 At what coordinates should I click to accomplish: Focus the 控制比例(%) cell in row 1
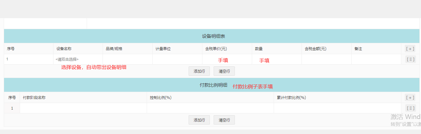[210, 108]
